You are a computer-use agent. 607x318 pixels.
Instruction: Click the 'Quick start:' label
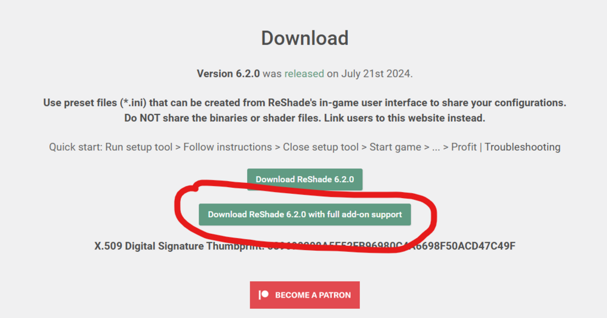tap(76, 147)
